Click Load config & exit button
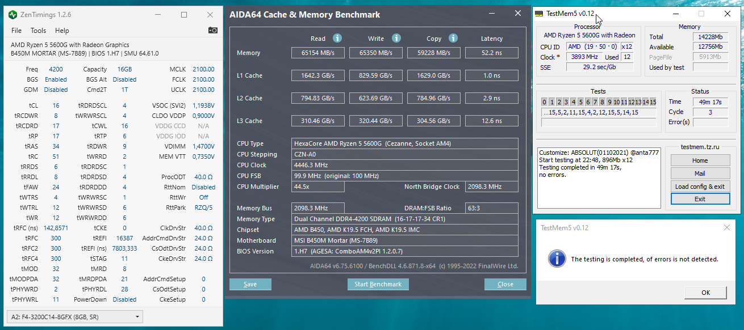The image size is (744, 330). point(700,186)
